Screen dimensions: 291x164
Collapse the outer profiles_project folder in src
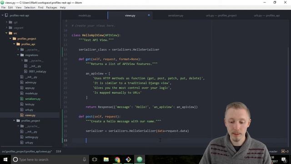pyautogui.click(x=10, y=39)
